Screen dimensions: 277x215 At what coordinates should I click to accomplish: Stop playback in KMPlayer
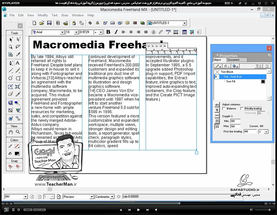click(156, 210)
